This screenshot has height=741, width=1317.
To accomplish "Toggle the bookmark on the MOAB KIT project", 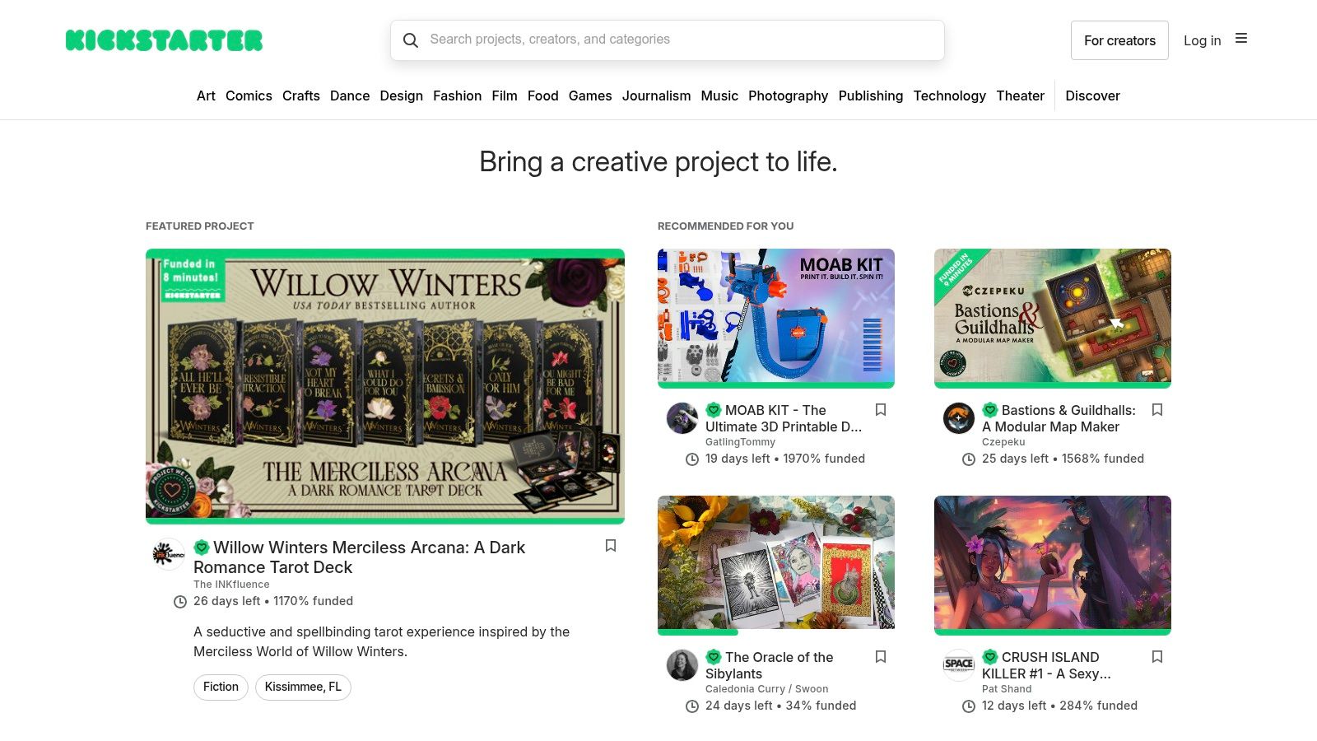I will click(x=881, y=409).
